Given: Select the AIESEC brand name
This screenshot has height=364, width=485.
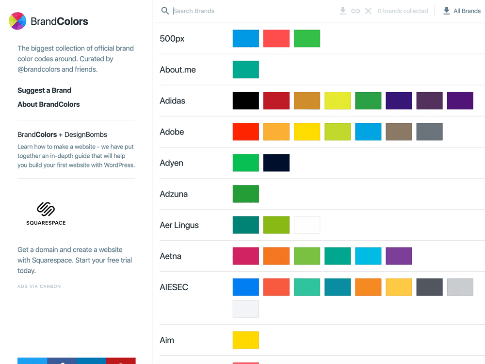Looking at the screenshot, I should 174,287.
